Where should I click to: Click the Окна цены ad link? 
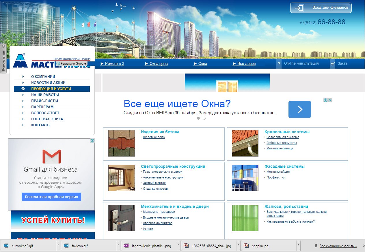pos(157,64)
